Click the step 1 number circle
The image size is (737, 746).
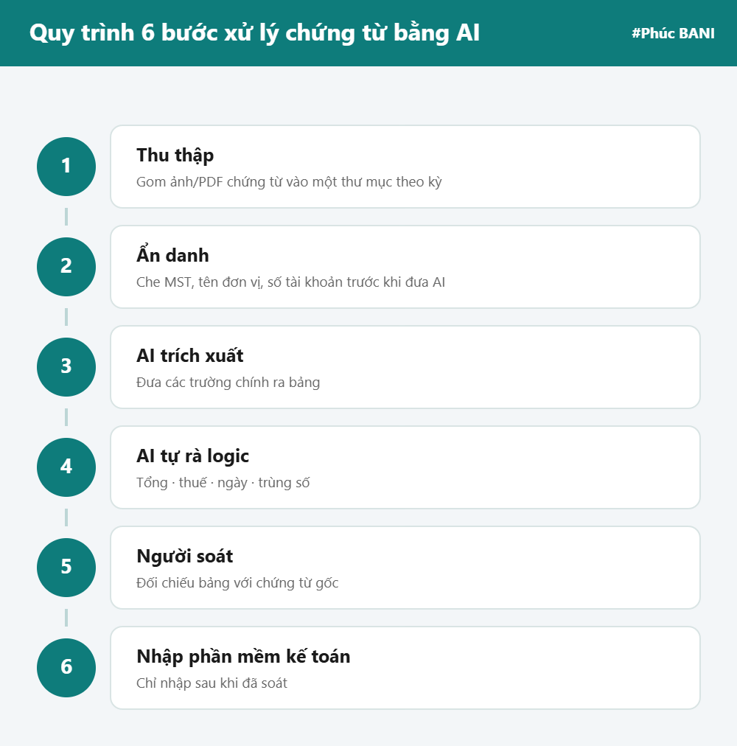(66, 167)
